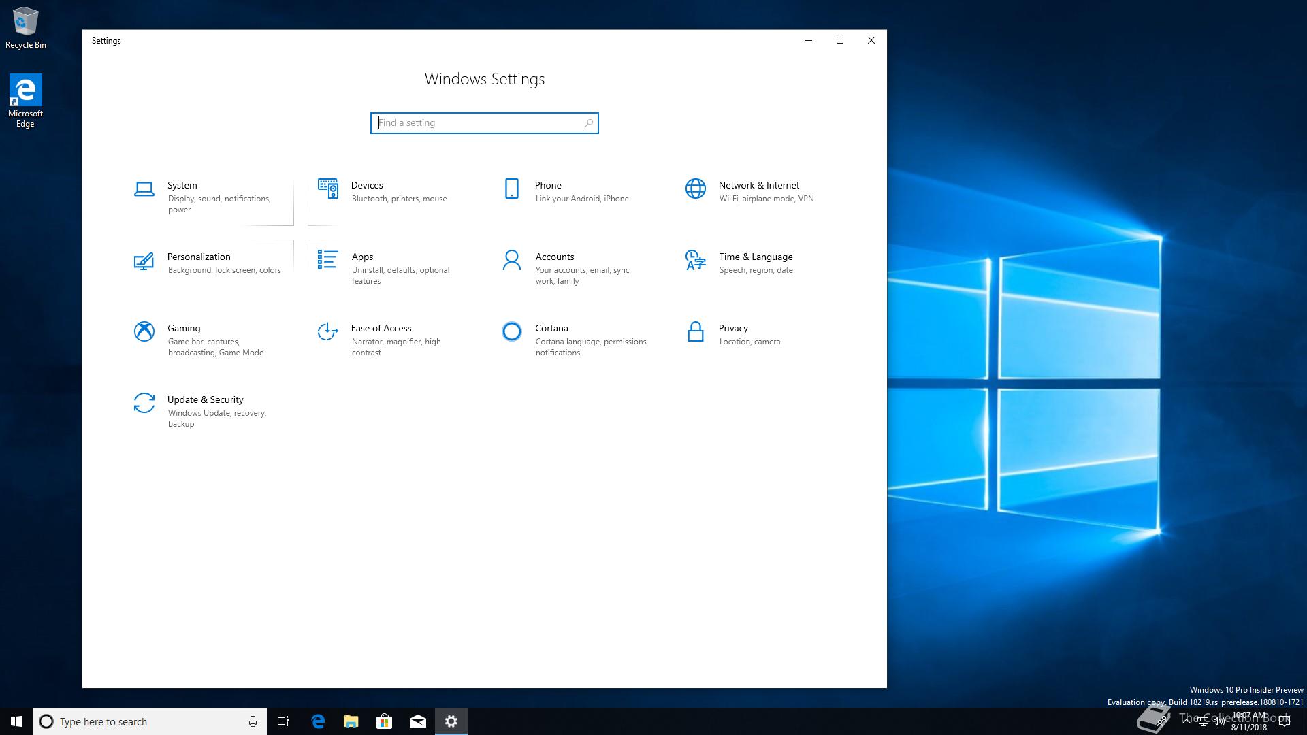Open the volume speaker tray icon
This screenshot has width=1307, height=735.
click(x=1219, y=721)
